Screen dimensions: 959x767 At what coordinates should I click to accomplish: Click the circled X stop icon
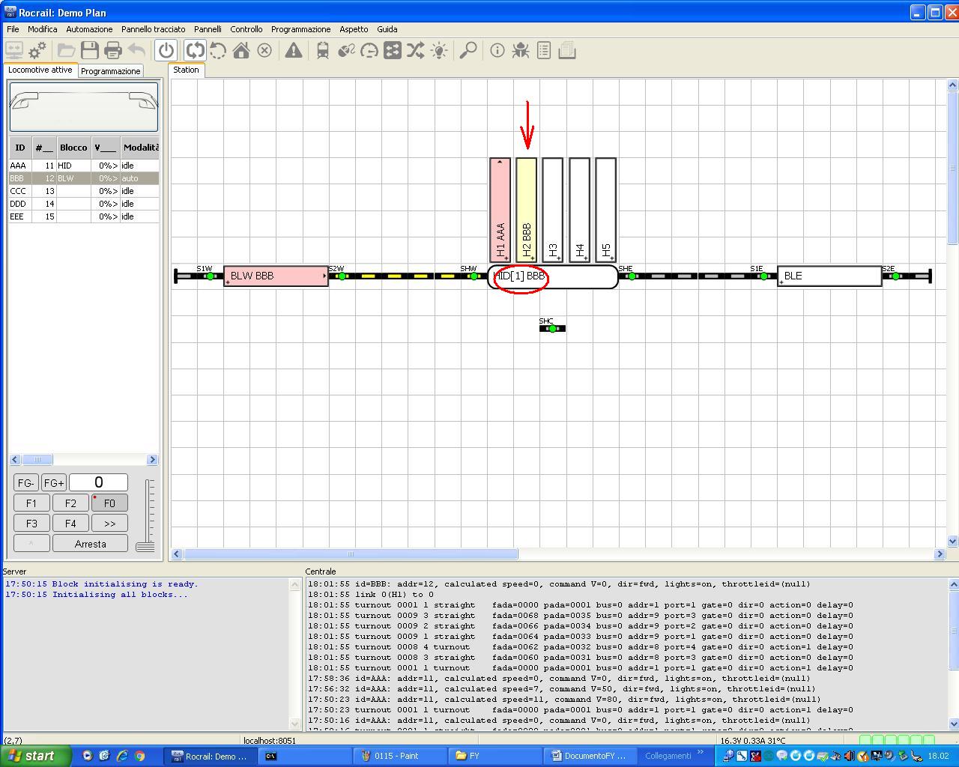[264, 51]
